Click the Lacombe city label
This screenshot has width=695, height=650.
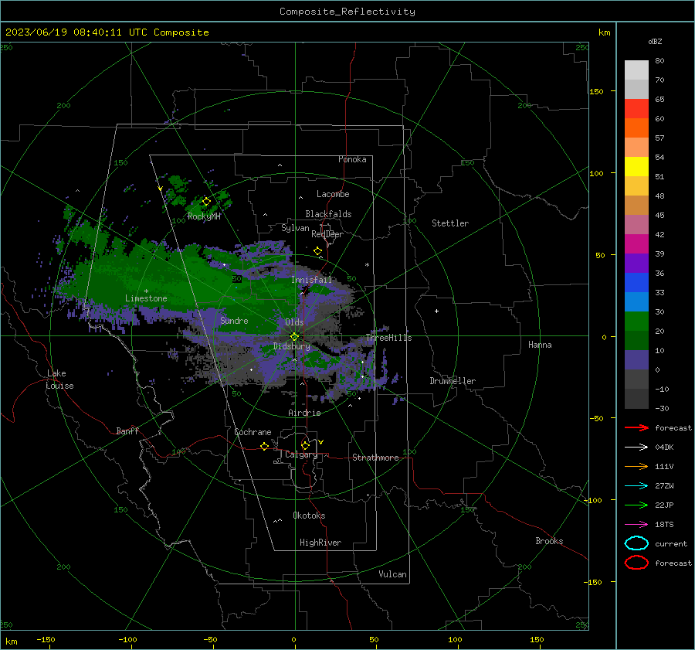pos(333,194)
